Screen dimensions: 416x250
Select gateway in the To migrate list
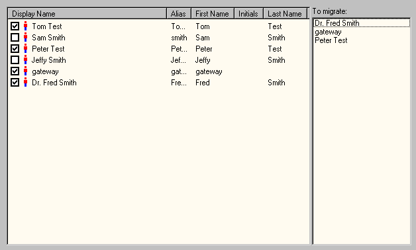click(x=328, y=32)
